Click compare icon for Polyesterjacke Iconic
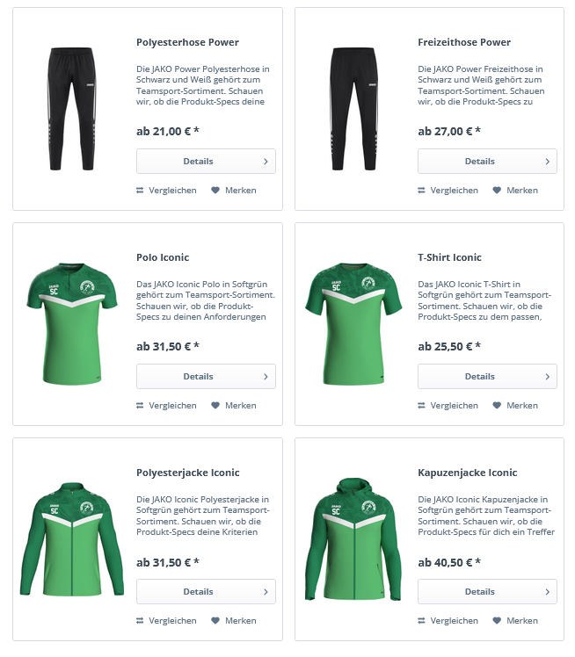 click(x=140, y=620)
